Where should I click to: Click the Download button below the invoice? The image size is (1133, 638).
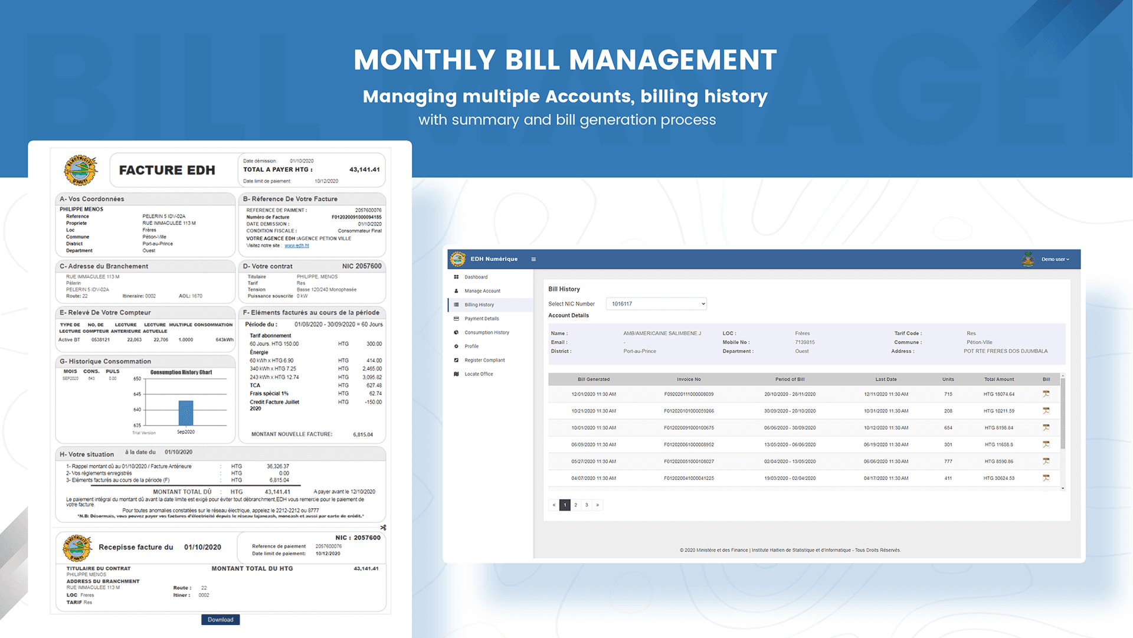pyautogui.click(x=220, y=620)
